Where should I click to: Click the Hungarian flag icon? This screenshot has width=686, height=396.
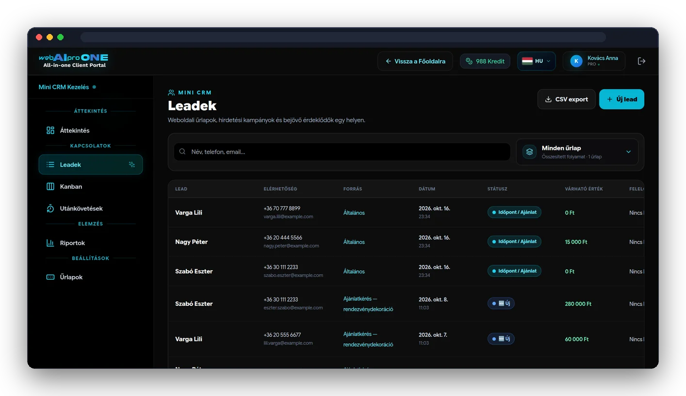pyautogui.click(x=527, y=61)
